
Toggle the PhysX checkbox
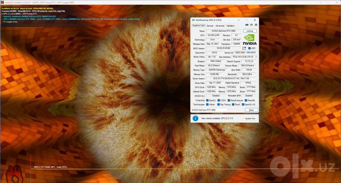233,104
